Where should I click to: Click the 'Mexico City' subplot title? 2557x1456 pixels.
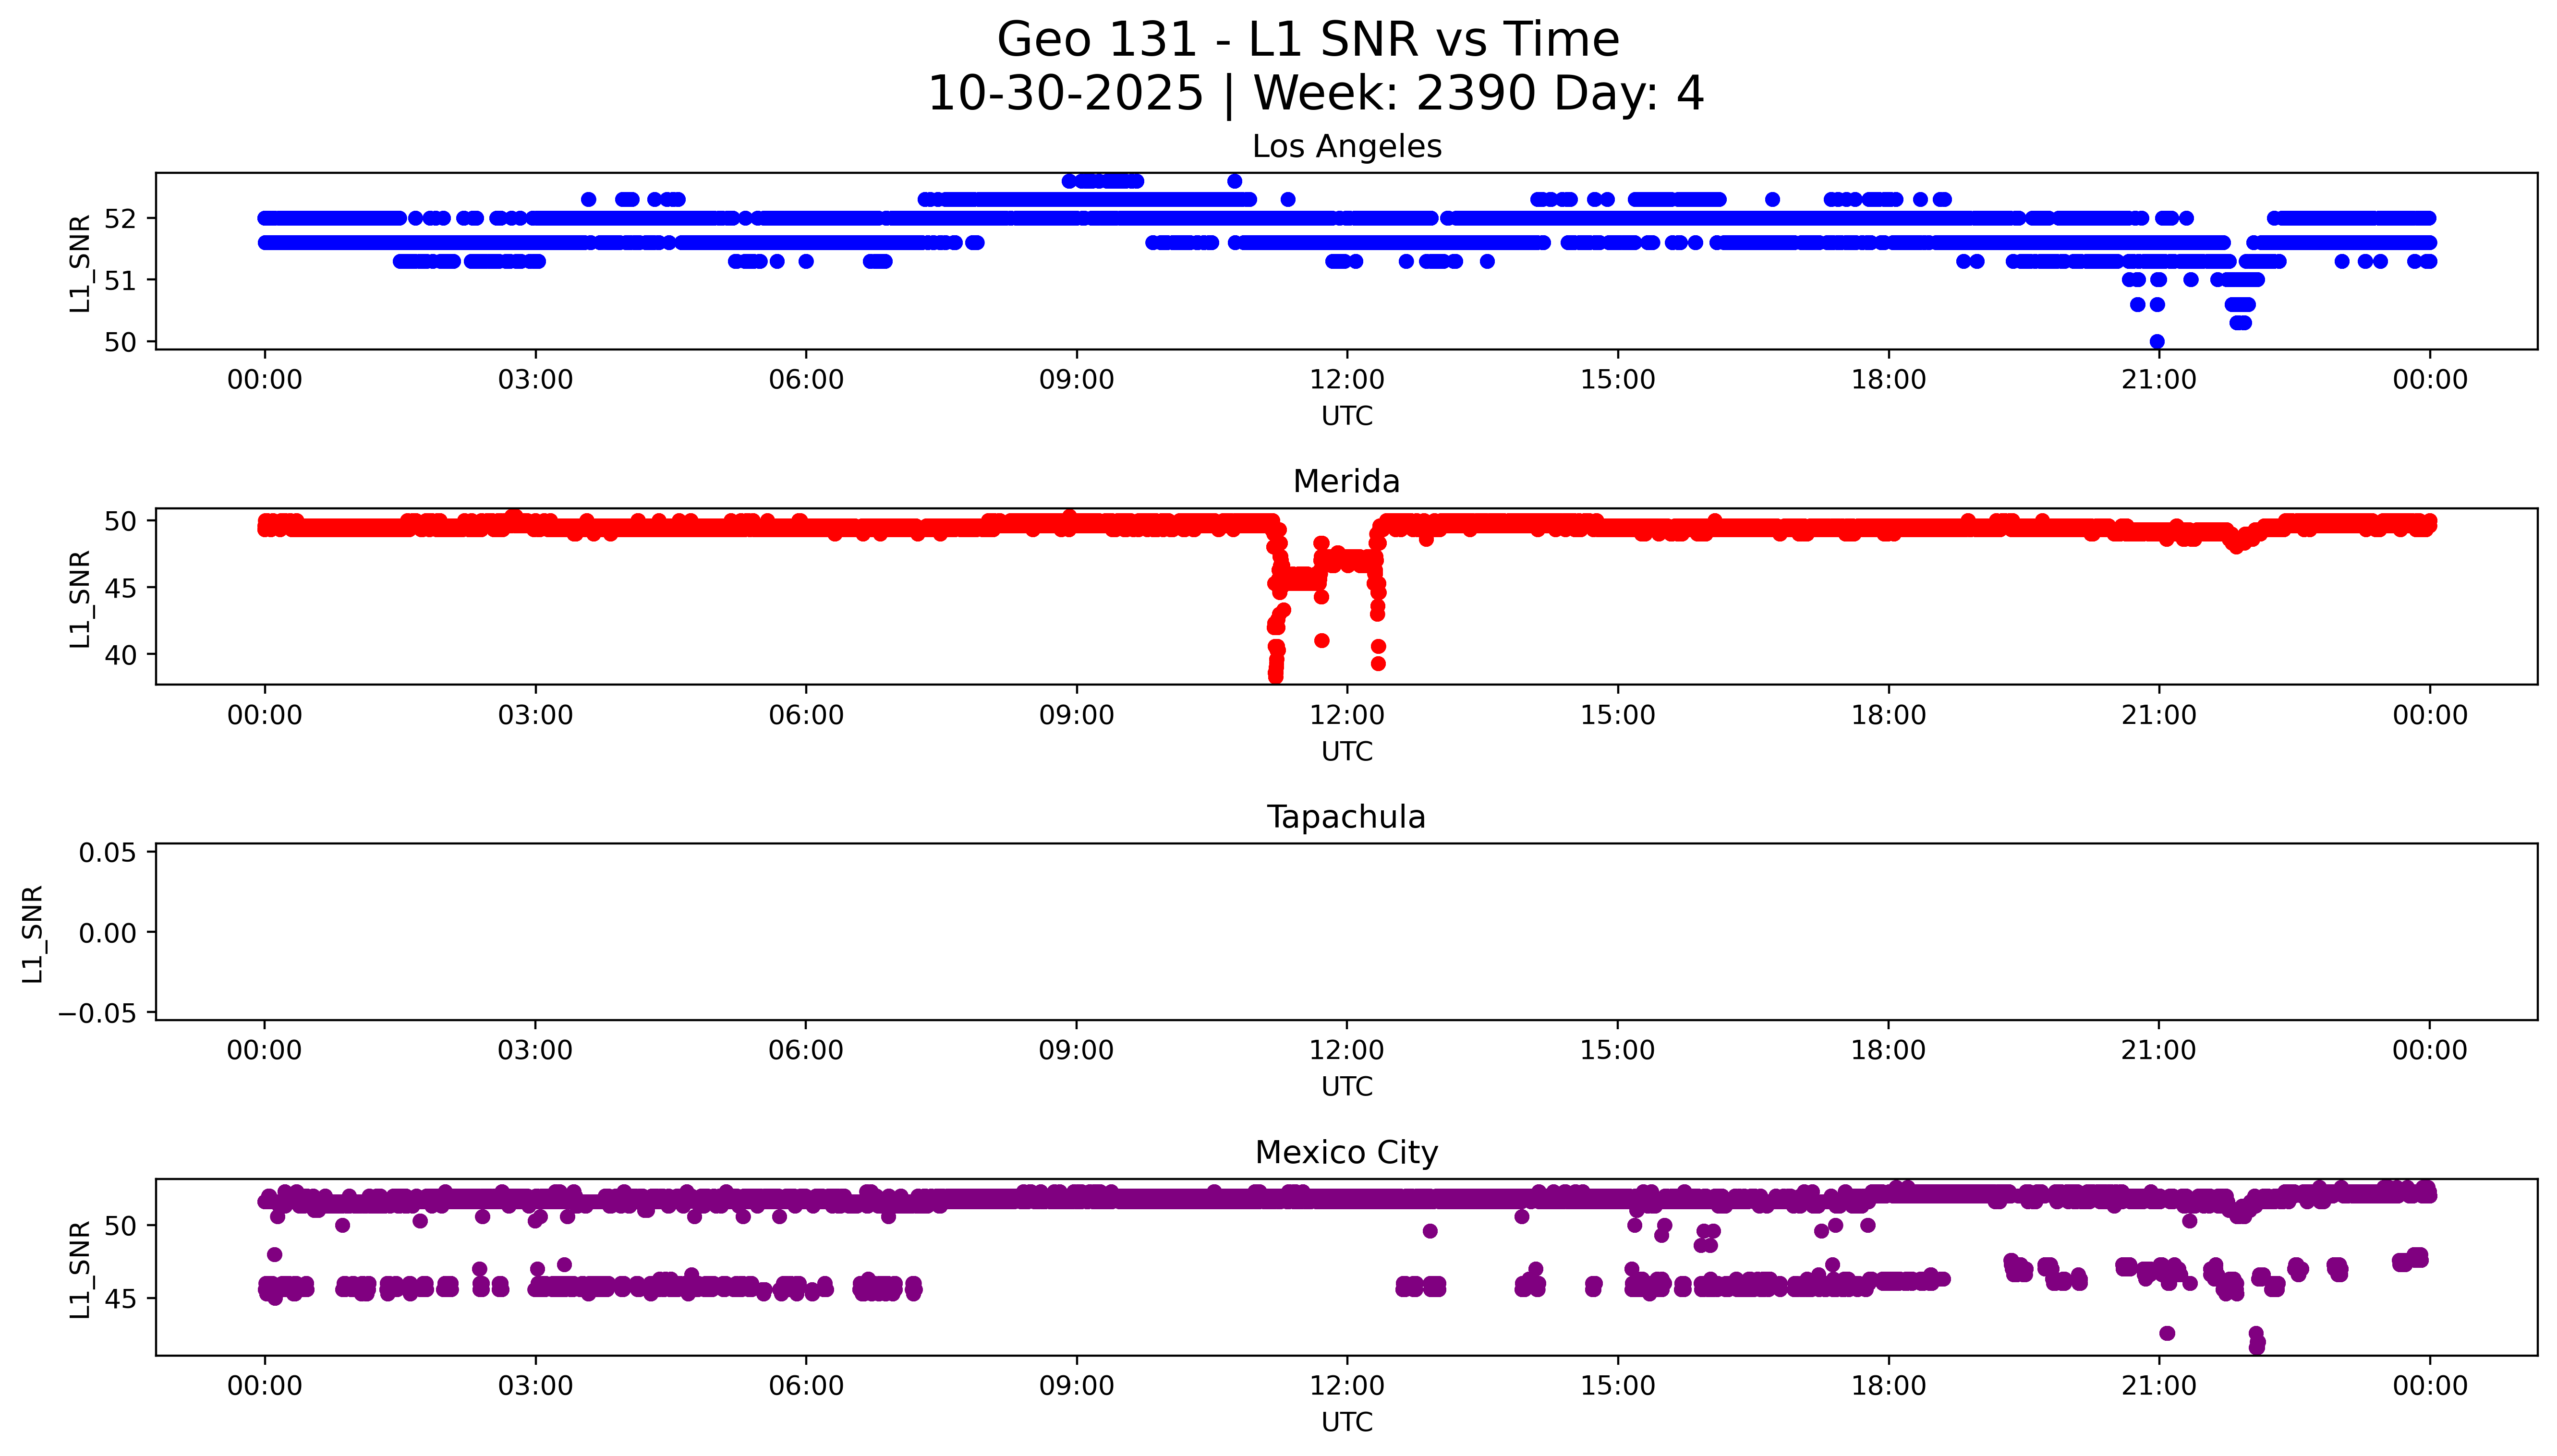[x=1346, y=1153]
